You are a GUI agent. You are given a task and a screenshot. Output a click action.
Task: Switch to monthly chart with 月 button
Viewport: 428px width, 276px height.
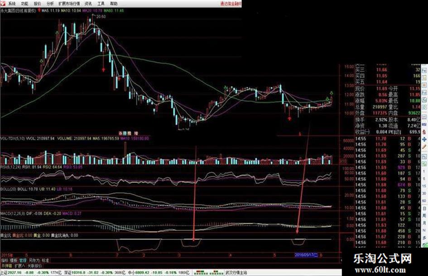(x=424, y=223)
